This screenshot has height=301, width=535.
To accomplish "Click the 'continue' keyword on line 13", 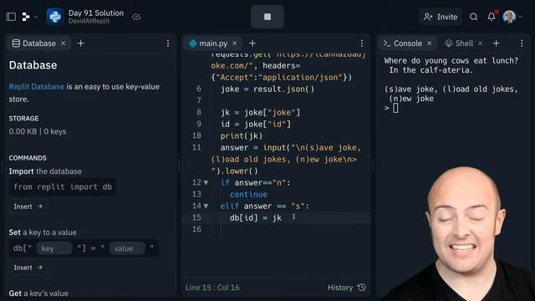I will point(248,195).
